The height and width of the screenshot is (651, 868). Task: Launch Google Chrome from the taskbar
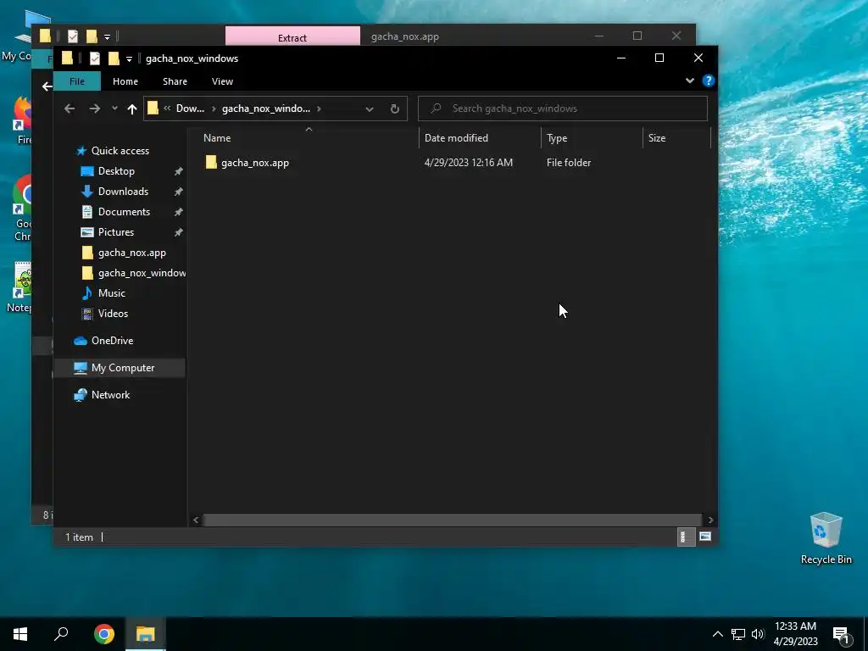(x=103, y=634)
